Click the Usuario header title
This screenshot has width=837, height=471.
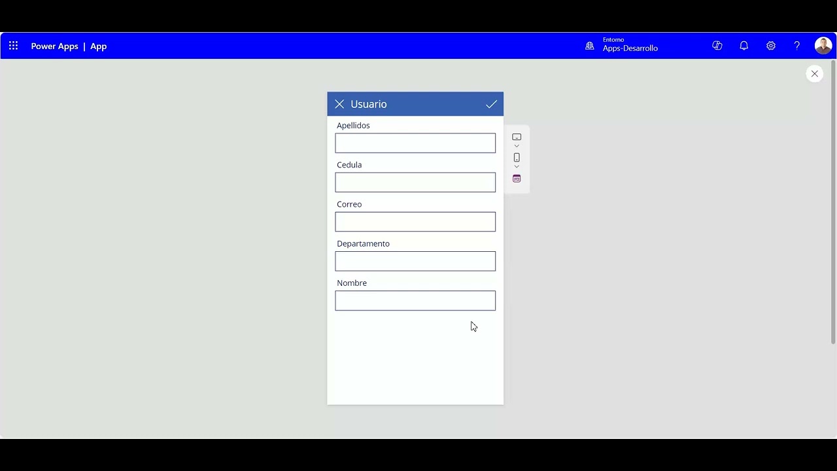click(x=369, y=104)
